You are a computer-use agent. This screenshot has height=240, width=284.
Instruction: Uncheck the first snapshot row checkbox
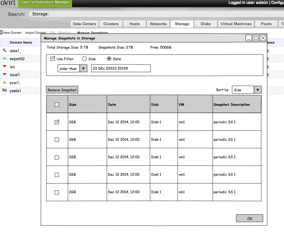(x=57, y=122)
